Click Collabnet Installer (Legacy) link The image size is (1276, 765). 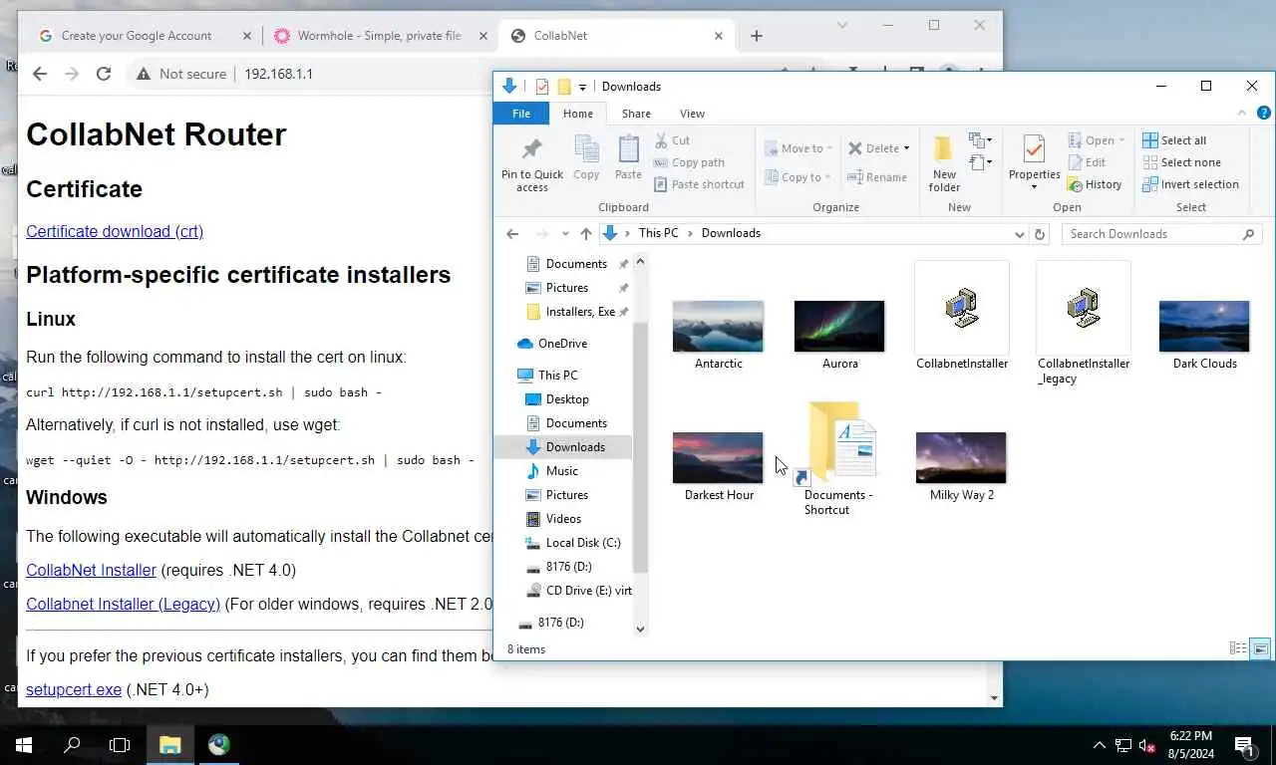[x=123, y=604]
